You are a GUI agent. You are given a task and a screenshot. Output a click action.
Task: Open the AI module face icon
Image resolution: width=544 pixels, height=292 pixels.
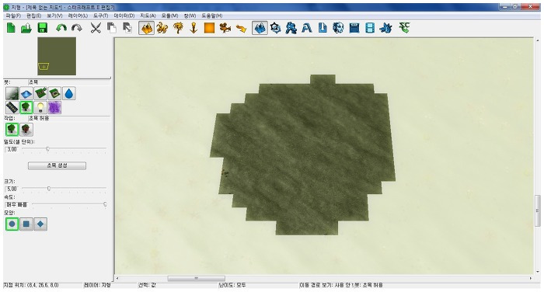[x=338, y=28]
